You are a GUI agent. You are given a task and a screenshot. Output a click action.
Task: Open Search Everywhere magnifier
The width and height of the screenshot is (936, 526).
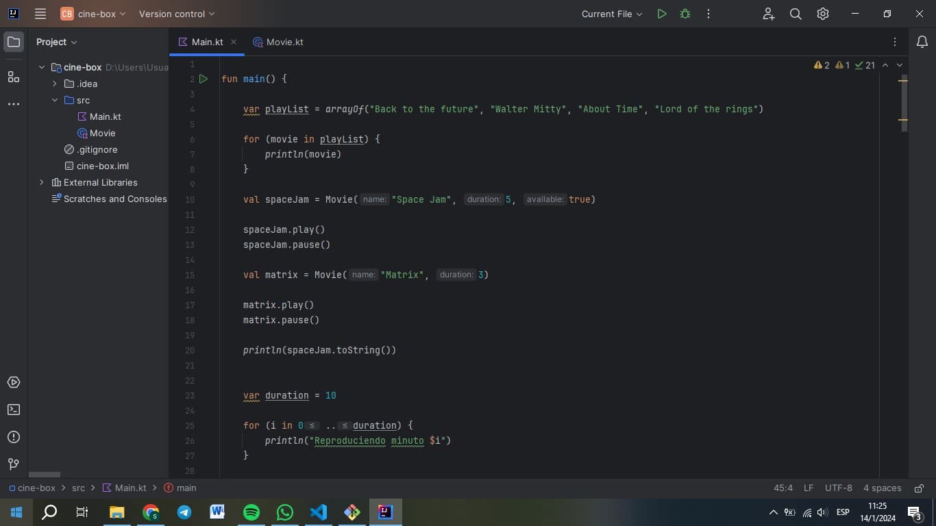[x=796, y=14]
